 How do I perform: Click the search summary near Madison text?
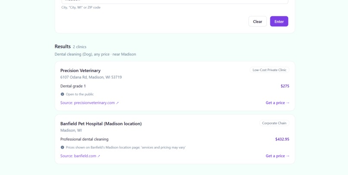coord(95,54)
